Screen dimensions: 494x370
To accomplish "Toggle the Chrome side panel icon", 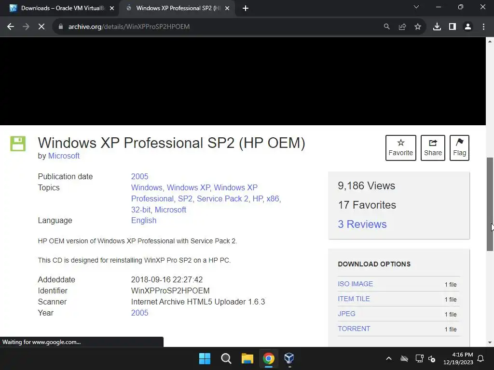I will 453,27.
